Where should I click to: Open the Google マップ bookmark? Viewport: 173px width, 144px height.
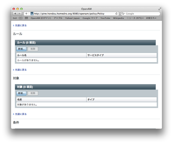click(x=90, y=18)
